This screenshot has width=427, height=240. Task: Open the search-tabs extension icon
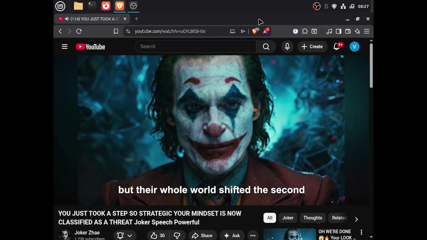click(314, 31)
